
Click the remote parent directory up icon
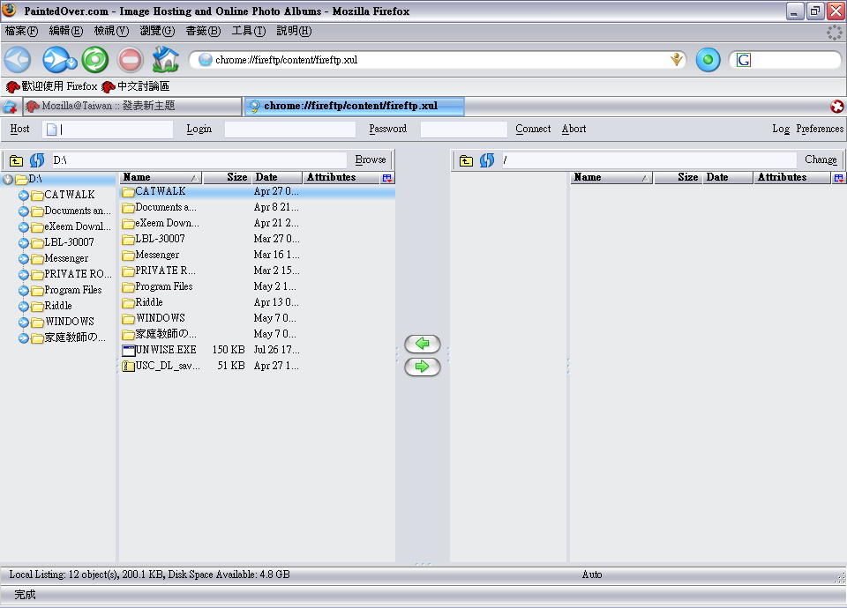click(467, 160)
